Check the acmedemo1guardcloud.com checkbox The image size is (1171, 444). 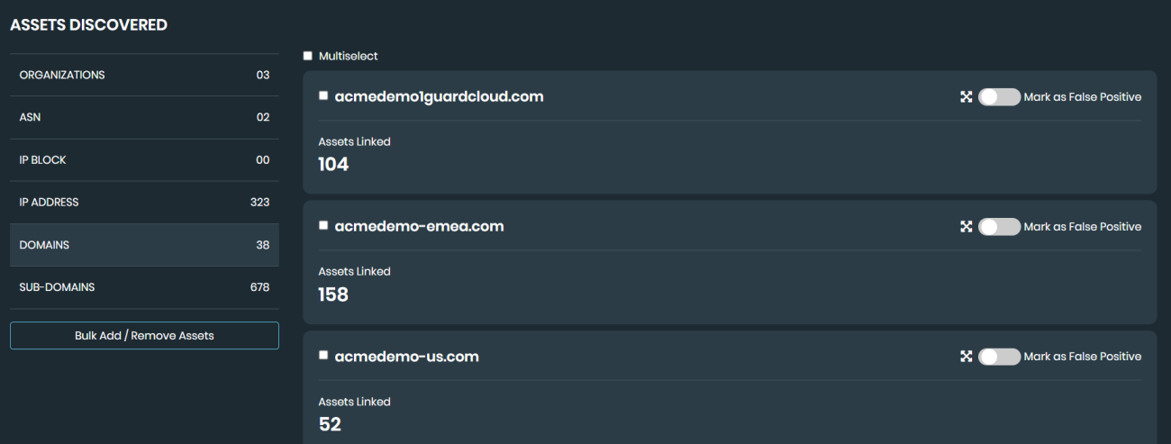coord(323,96)
